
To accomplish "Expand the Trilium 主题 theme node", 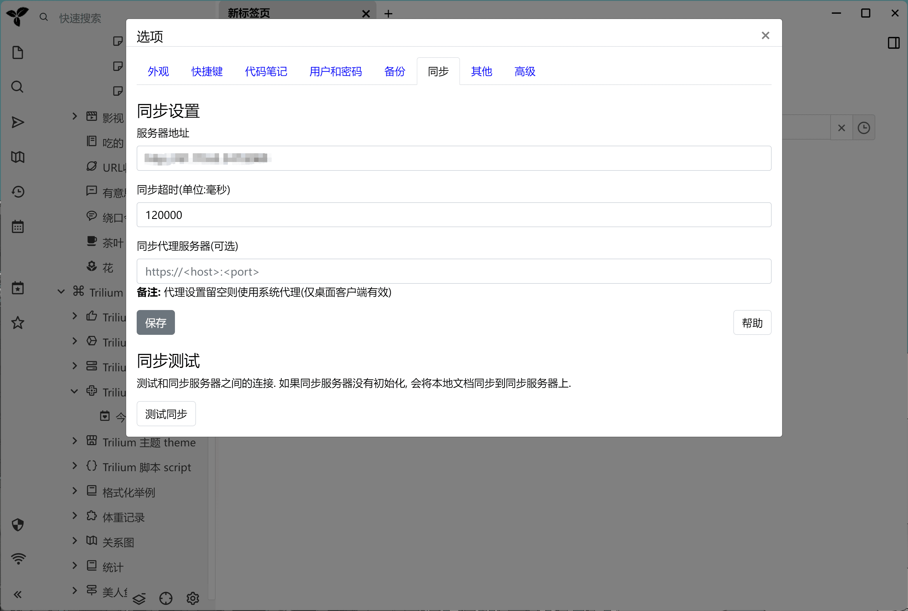I will pos(74,441).
